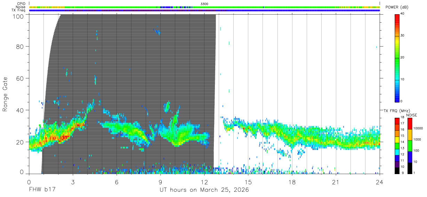Pick the blue segment of NOISE colorbar
The image size is (427, 197).
(x=410, y=157)
